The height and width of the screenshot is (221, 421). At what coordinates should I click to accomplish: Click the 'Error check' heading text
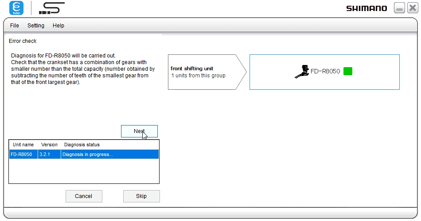[x=23, y=41]
